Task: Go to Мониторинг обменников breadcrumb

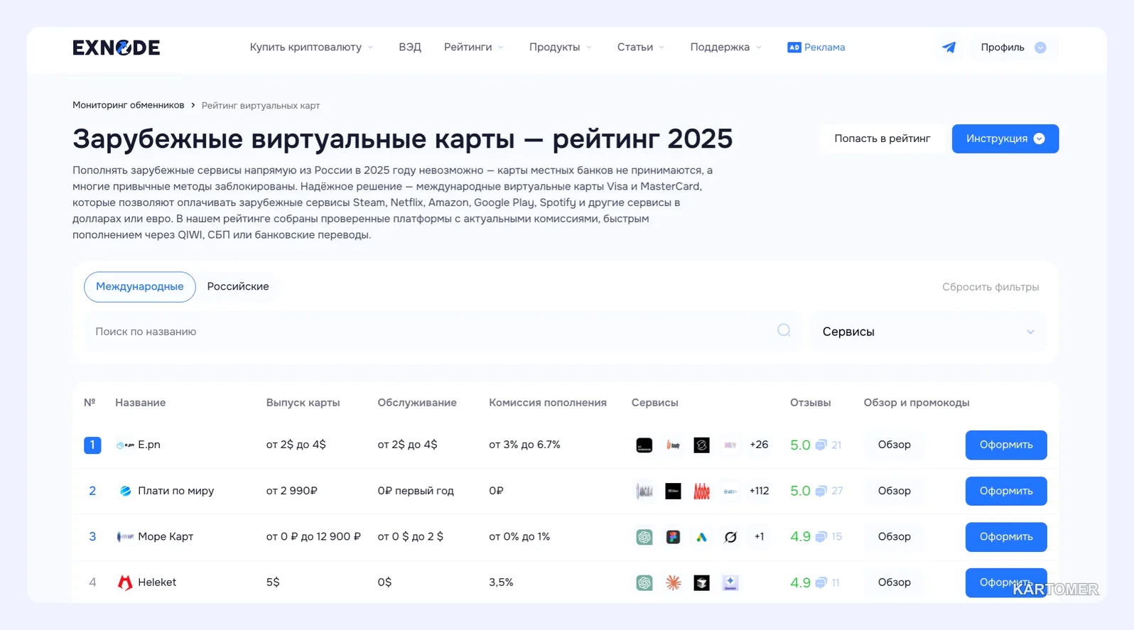Action: 128,105
